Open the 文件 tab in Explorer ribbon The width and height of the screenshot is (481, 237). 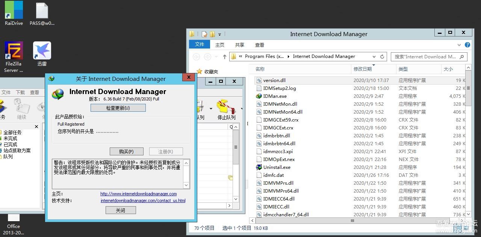click(x=200, y=44)
